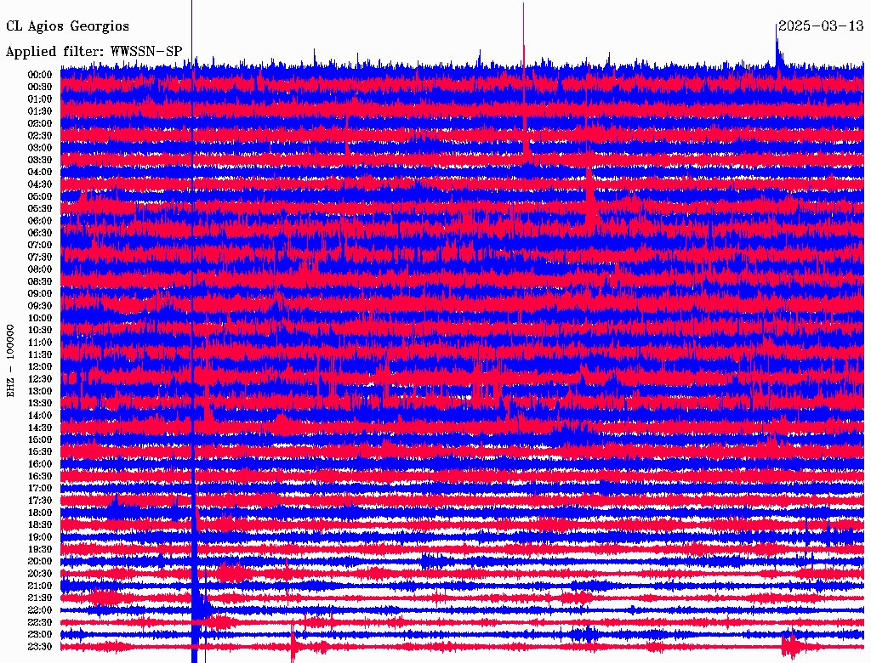Image resolution: width=871 pixels, height=663 pixels.
Task: Select the 23:30 time row label
Action: (x=40, y=647)
